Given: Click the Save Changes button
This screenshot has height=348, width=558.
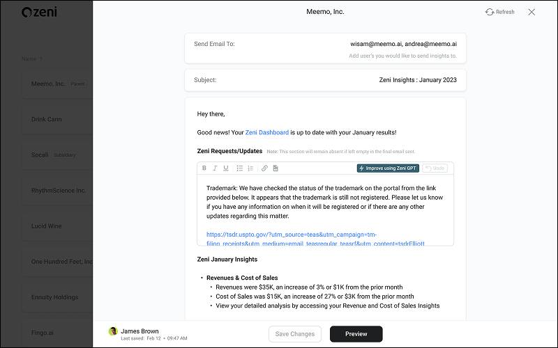Looking at the screenshot, I should pos(295,334).
